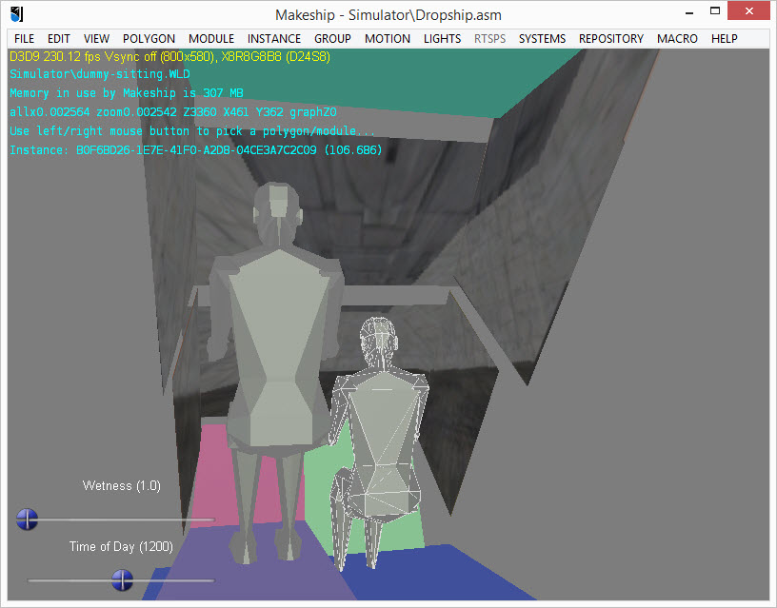
Task: Click the Makeship app icon in title bar
Action: pos(16,14)
